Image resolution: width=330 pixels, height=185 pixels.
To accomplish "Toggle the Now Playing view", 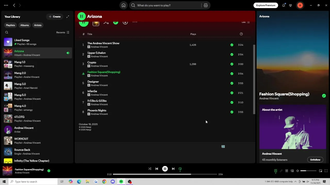I will [276, 171].
